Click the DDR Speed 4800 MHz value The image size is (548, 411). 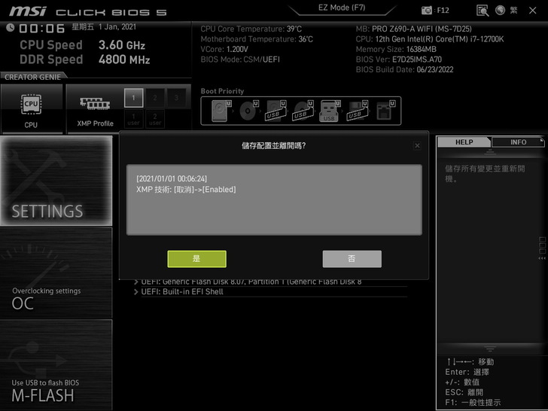[x=124, y=59]
